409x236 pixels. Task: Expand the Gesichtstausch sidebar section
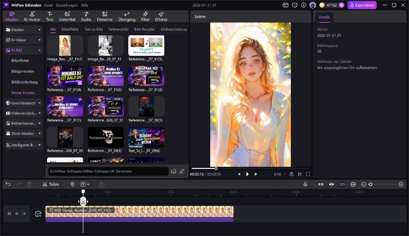click(x=23, y=103)
